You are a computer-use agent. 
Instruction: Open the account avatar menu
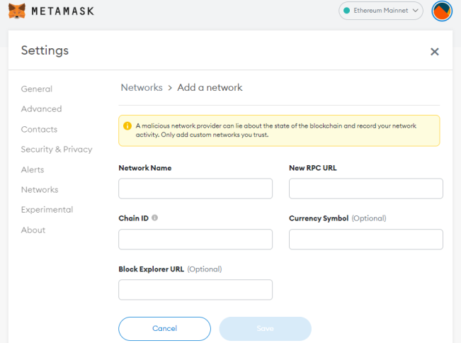[x=442, y=11]
